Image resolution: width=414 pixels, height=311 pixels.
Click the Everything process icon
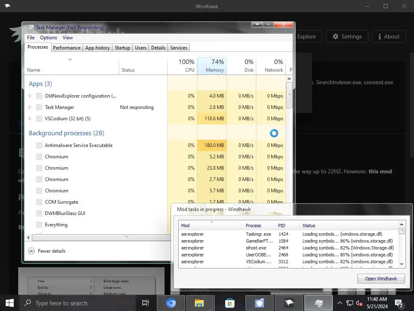[39, 225]
